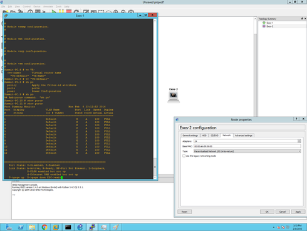The width and height of the screenshot is (307, 231).
Task: Suspend all devices with the yellow pause icon
Action: click(x=61, y=11)
